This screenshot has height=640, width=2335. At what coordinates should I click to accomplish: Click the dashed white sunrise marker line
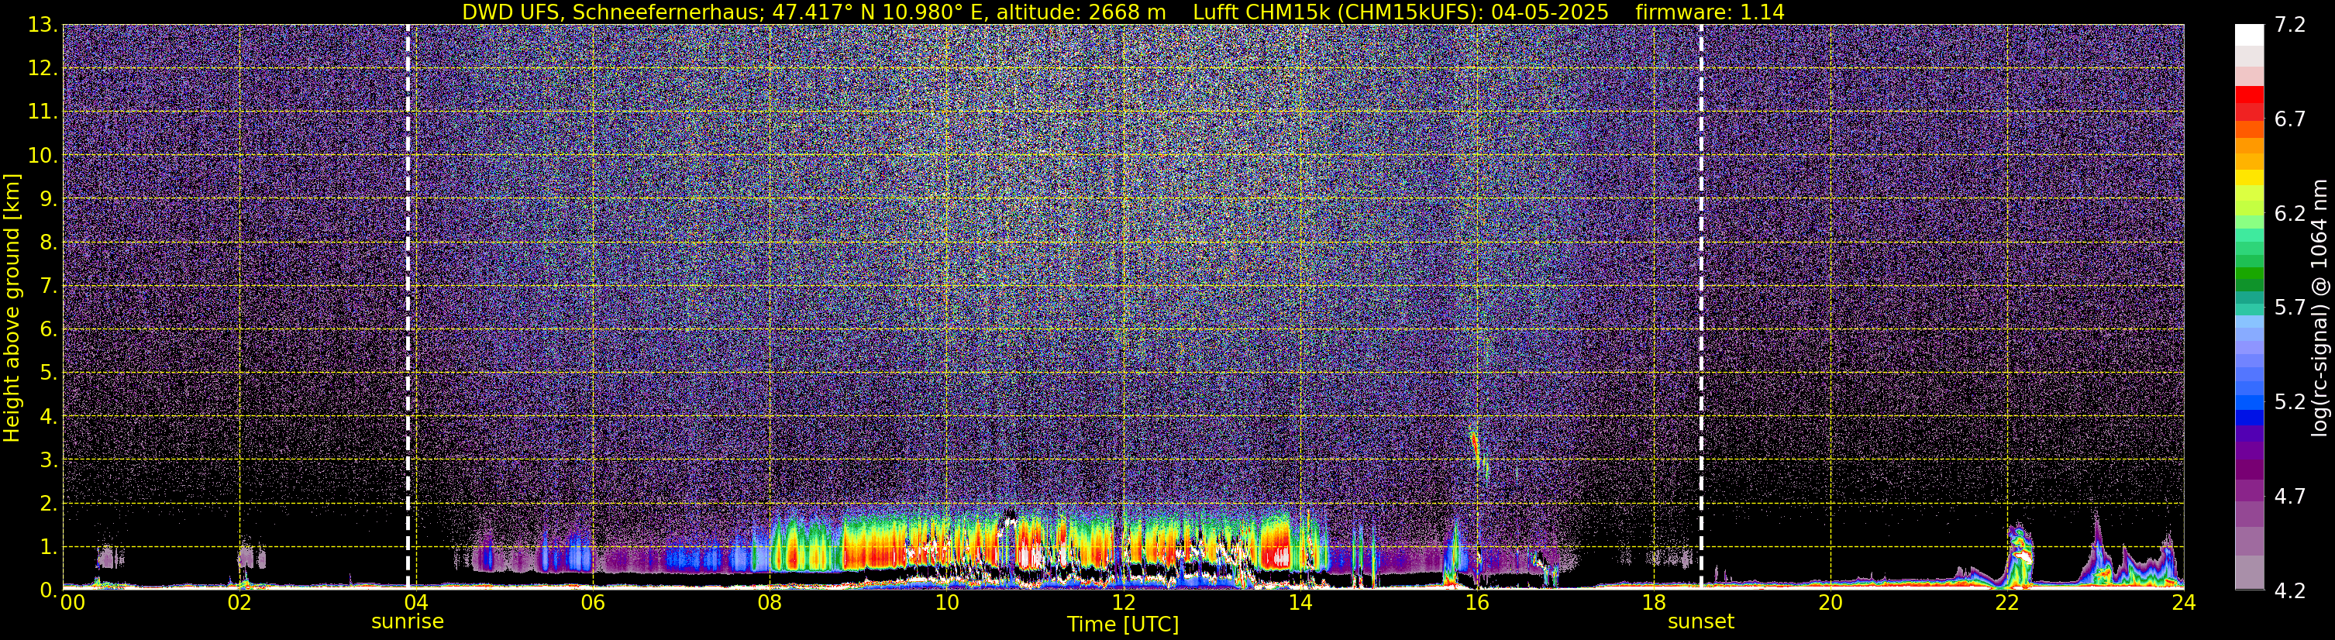408,306
